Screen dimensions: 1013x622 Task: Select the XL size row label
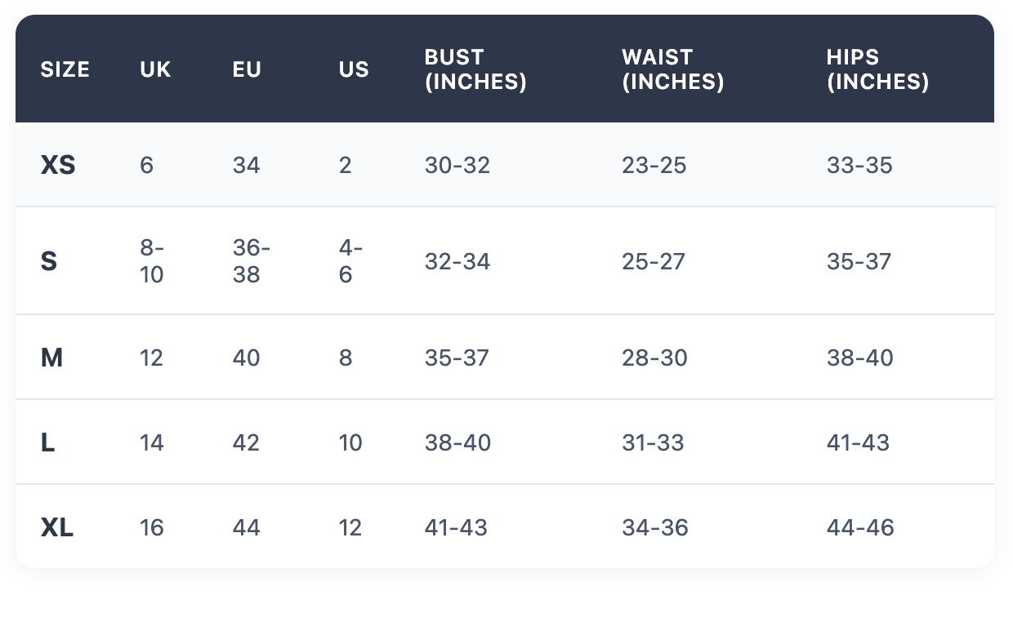[x=57, y=527]
